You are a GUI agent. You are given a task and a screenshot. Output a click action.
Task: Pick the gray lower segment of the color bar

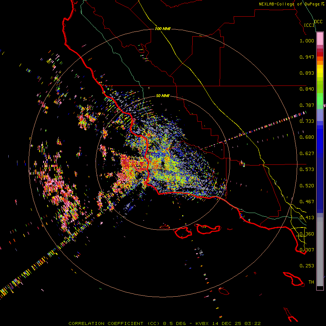pos(320,252)
